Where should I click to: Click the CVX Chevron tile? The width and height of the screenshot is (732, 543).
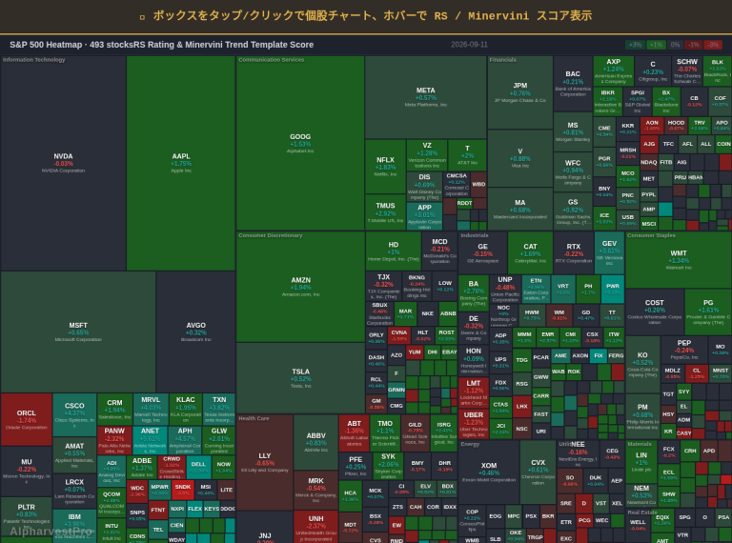click(x=538, y=472)
